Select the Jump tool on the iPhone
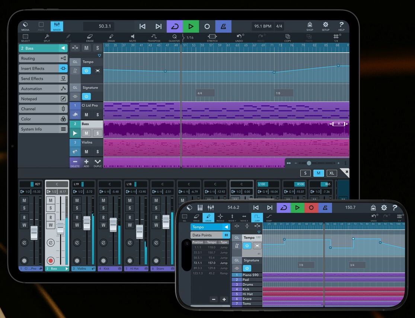 (x=257, y=218)
